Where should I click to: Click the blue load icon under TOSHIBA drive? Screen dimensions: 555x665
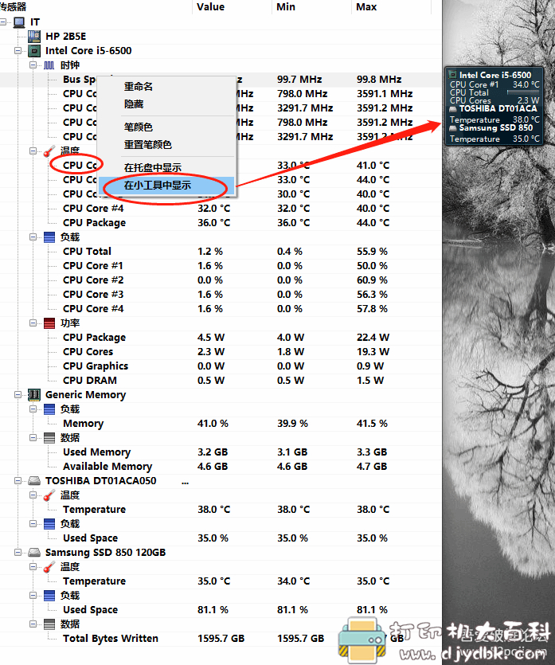click(x=49, y=524)
